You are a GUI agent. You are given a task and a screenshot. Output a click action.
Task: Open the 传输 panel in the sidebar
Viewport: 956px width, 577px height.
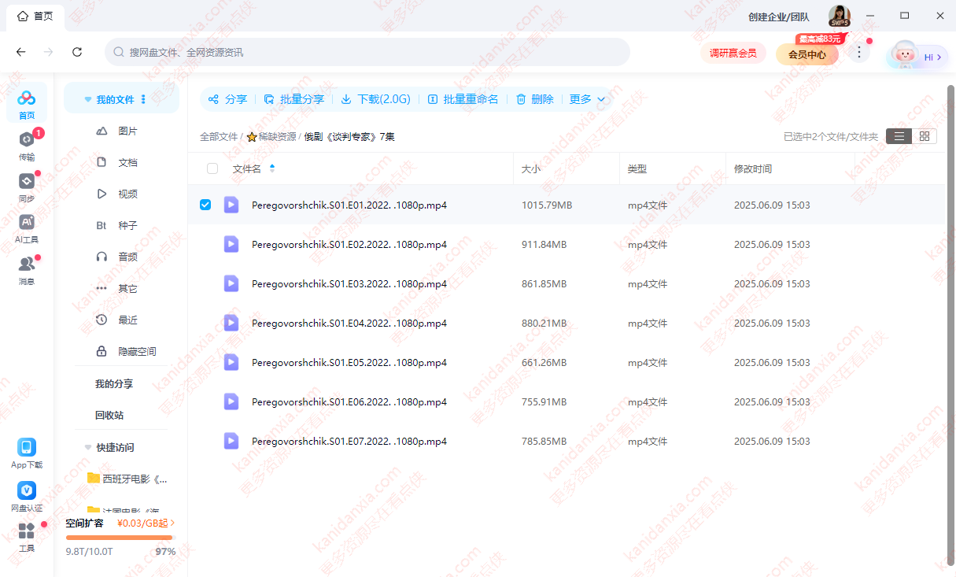(x=26, y=146)
